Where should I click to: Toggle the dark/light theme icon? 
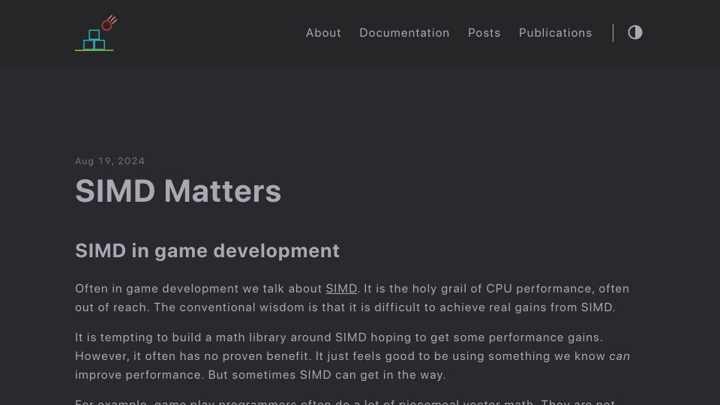coord(635,32)
